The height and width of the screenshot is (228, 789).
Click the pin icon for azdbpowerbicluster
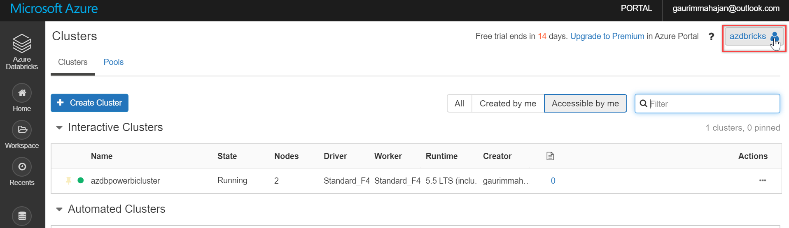tap(69, 180)
